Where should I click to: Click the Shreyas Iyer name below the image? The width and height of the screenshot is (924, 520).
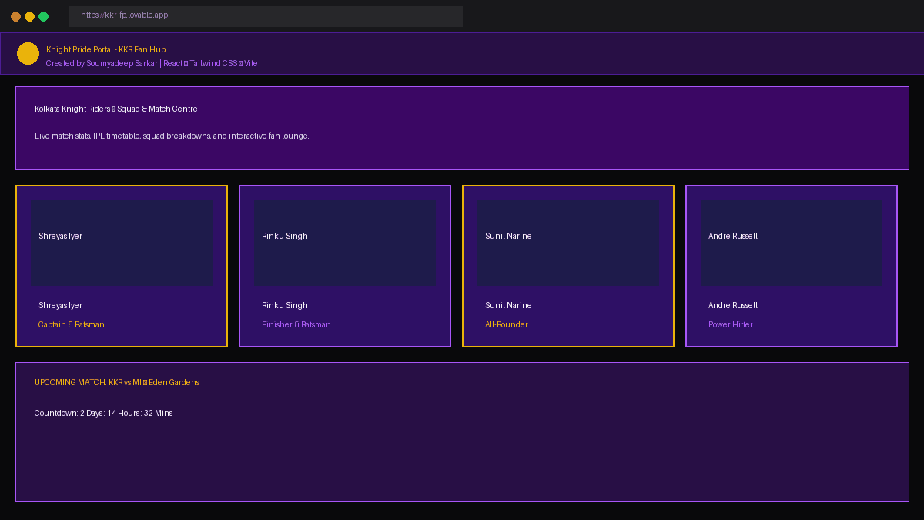pos(60,305)
